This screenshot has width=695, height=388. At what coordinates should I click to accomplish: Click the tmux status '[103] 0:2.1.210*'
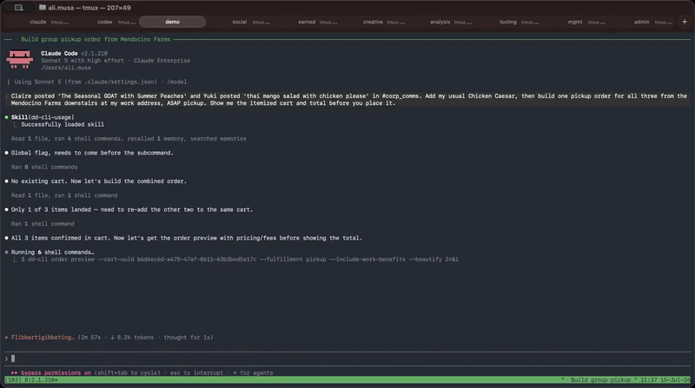click(x=31, y=380)
